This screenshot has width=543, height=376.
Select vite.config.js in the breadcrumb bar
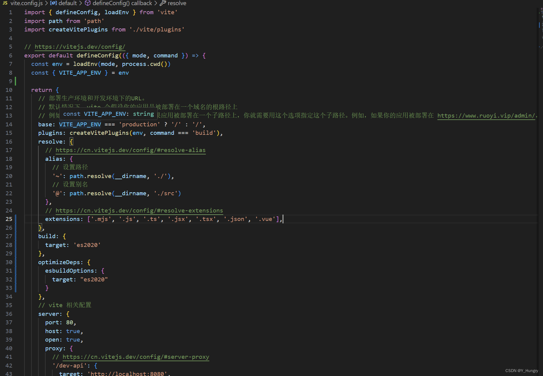pos(27,3)
